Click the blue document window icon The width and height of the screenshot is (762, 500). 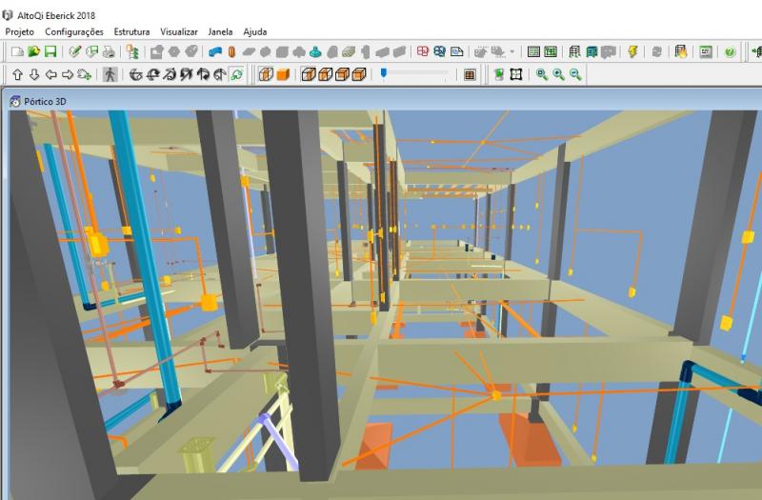point(456,51)
